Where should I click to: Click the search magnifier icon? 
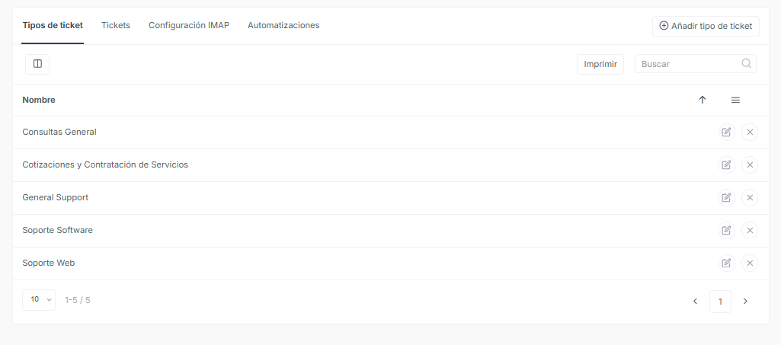pos(746,64)
